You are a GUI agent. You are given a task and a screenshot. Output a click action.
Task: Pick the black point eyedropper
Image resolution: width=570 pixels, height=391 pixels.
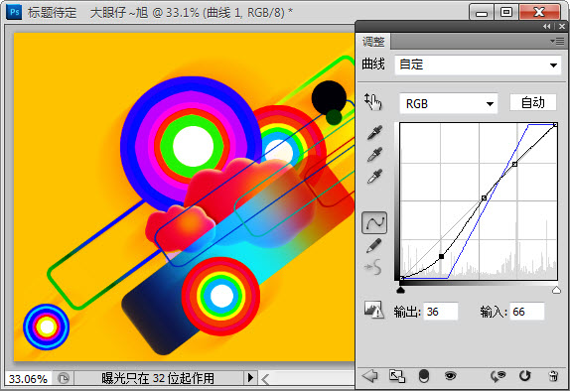[x=374, y=133]
